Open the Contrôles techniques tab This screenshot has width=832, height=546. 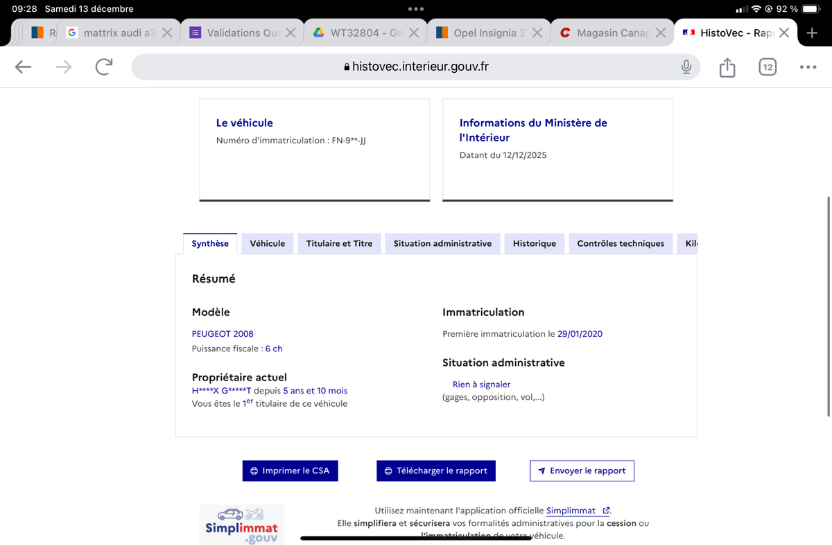click(x=621, y=243)
